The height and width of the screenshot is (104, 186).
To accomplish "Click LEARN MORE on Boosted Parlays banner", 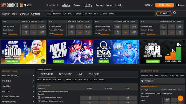I will click(153, 61).
